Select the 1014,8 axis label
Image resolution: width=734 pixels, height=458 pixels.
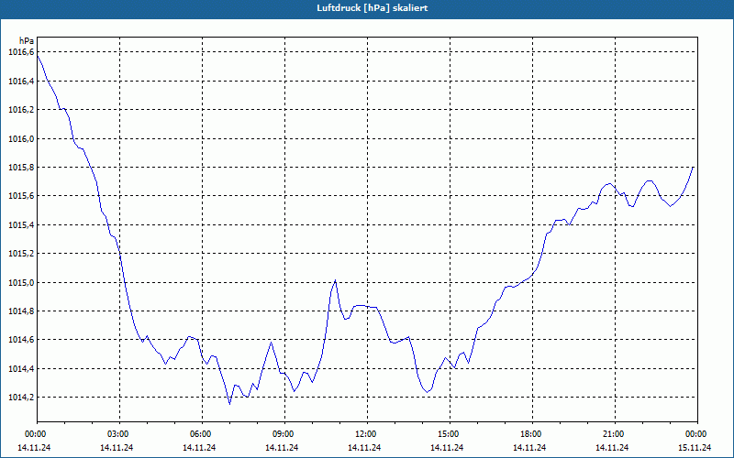coord(21,311)
